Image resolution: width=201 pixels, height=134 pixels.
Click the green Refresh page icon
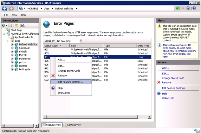(178, 8)
